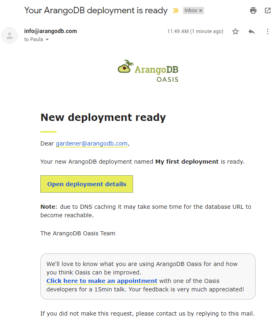This screenshot has width=277, height=322.
Task: Open the three-dot More options menu
Action: click(268, 31)
